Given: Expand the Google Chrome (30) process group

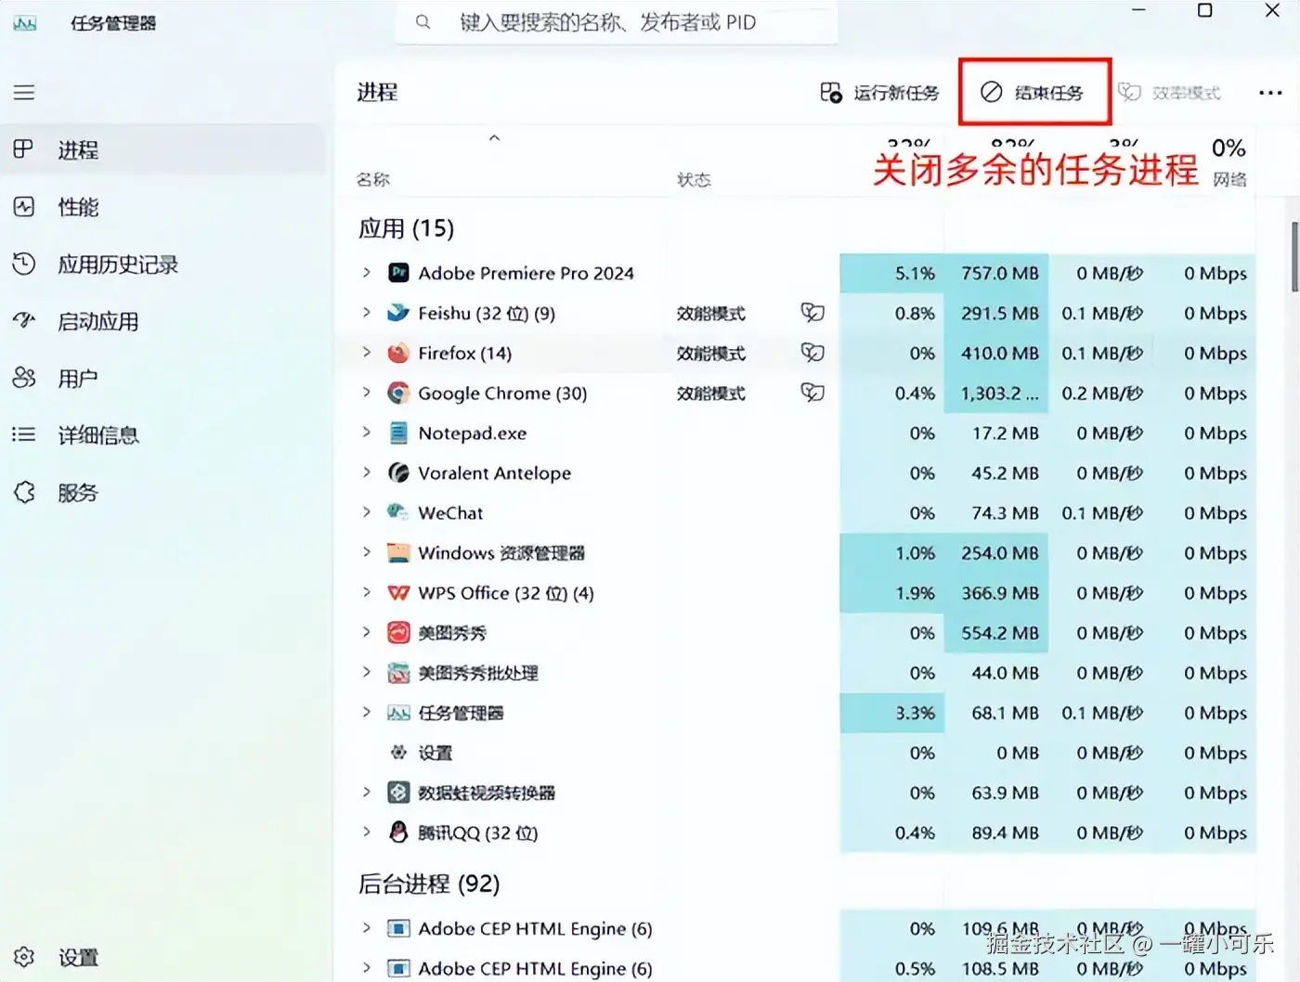Looking at the screenshot, I should [366, 393].
